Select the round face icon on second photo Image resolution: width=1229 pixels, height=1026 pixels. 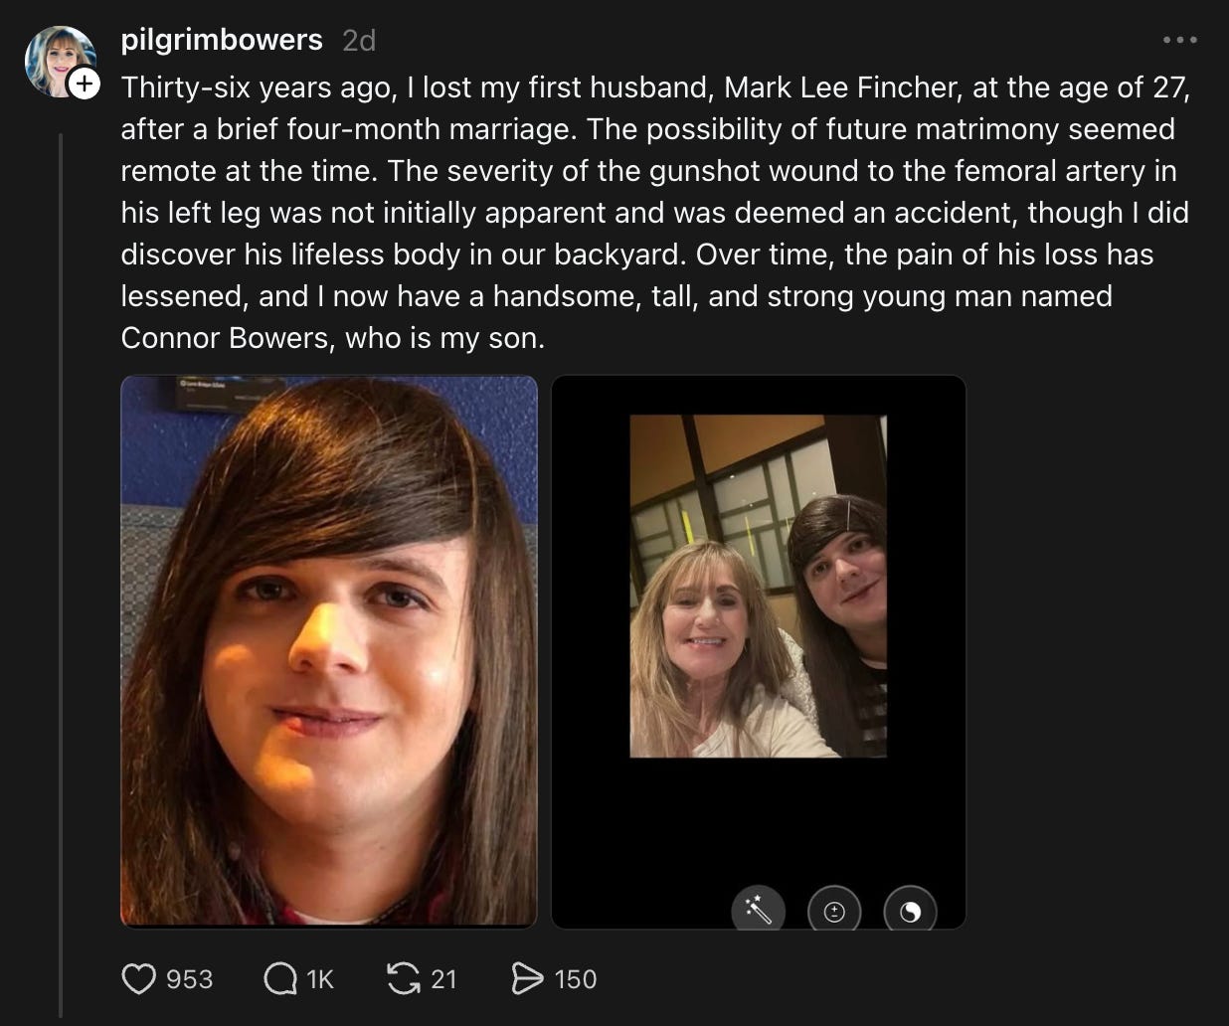834,909
